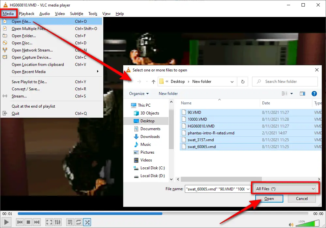Viewport: 326px width, 228px height.
Task: Click the Cancel button in dialog
Action: pyautogui.click(x=302, y=199)
